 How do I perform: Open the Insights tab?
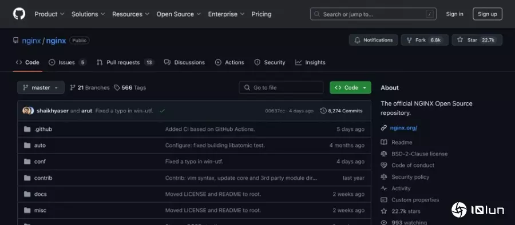310,62
